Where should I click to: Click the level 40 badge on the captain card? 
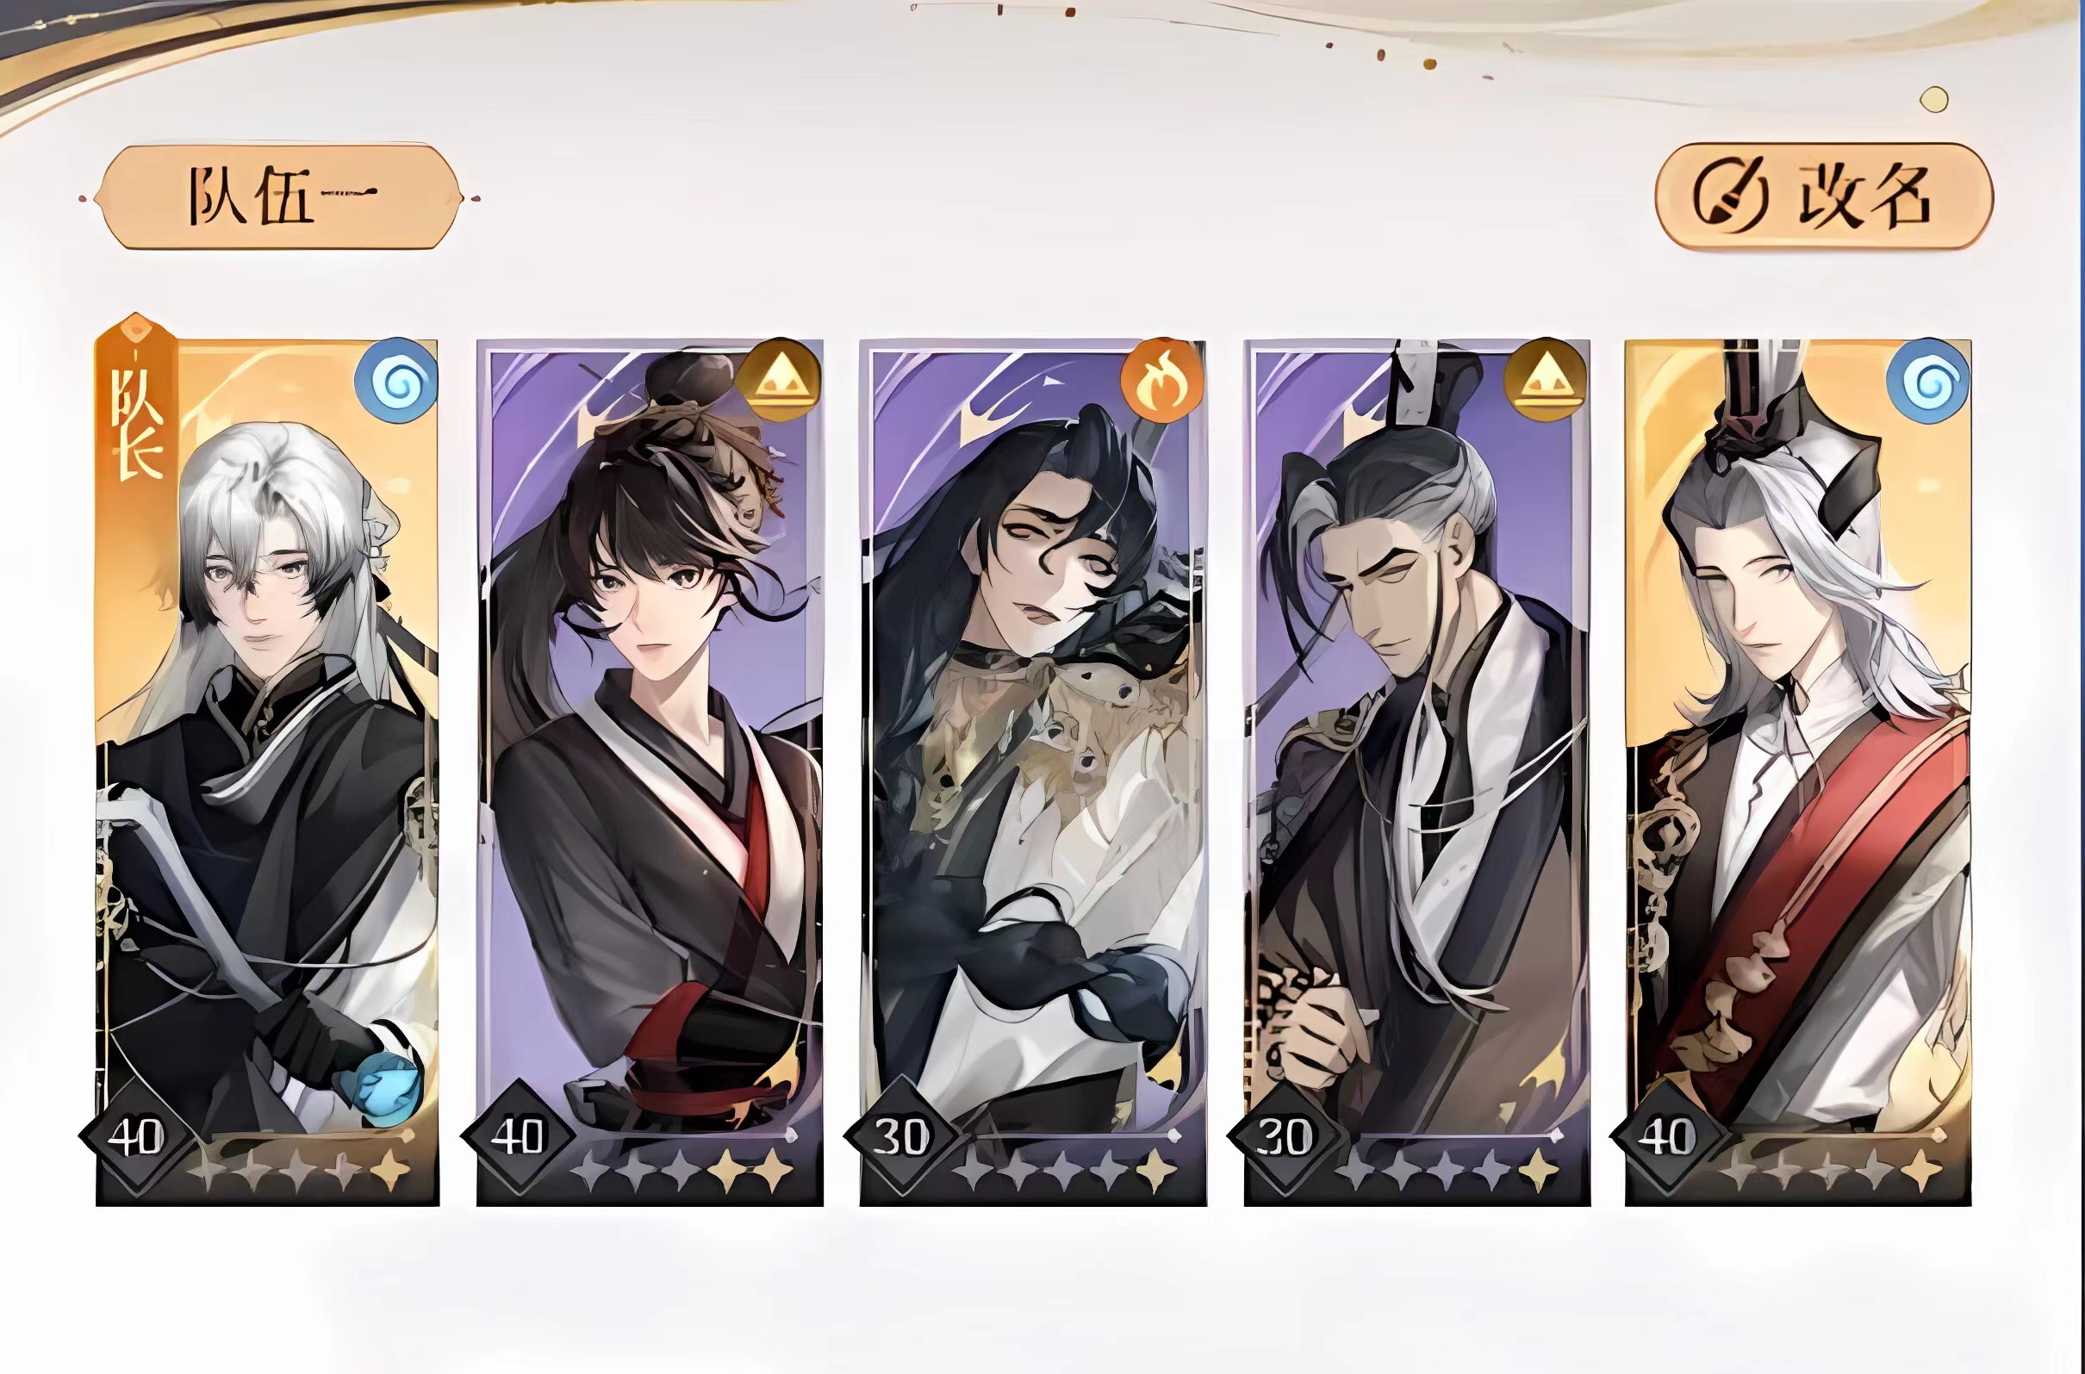coord(135,1136)
